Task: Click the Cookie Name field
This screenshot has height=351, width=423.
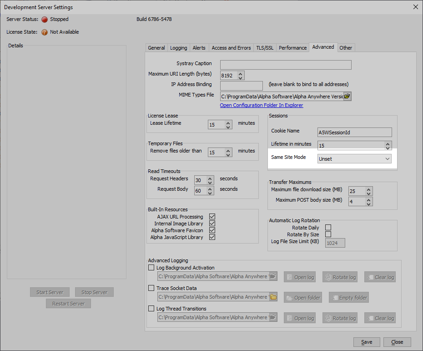Action: pyautogui.click(x=354, y=132)
